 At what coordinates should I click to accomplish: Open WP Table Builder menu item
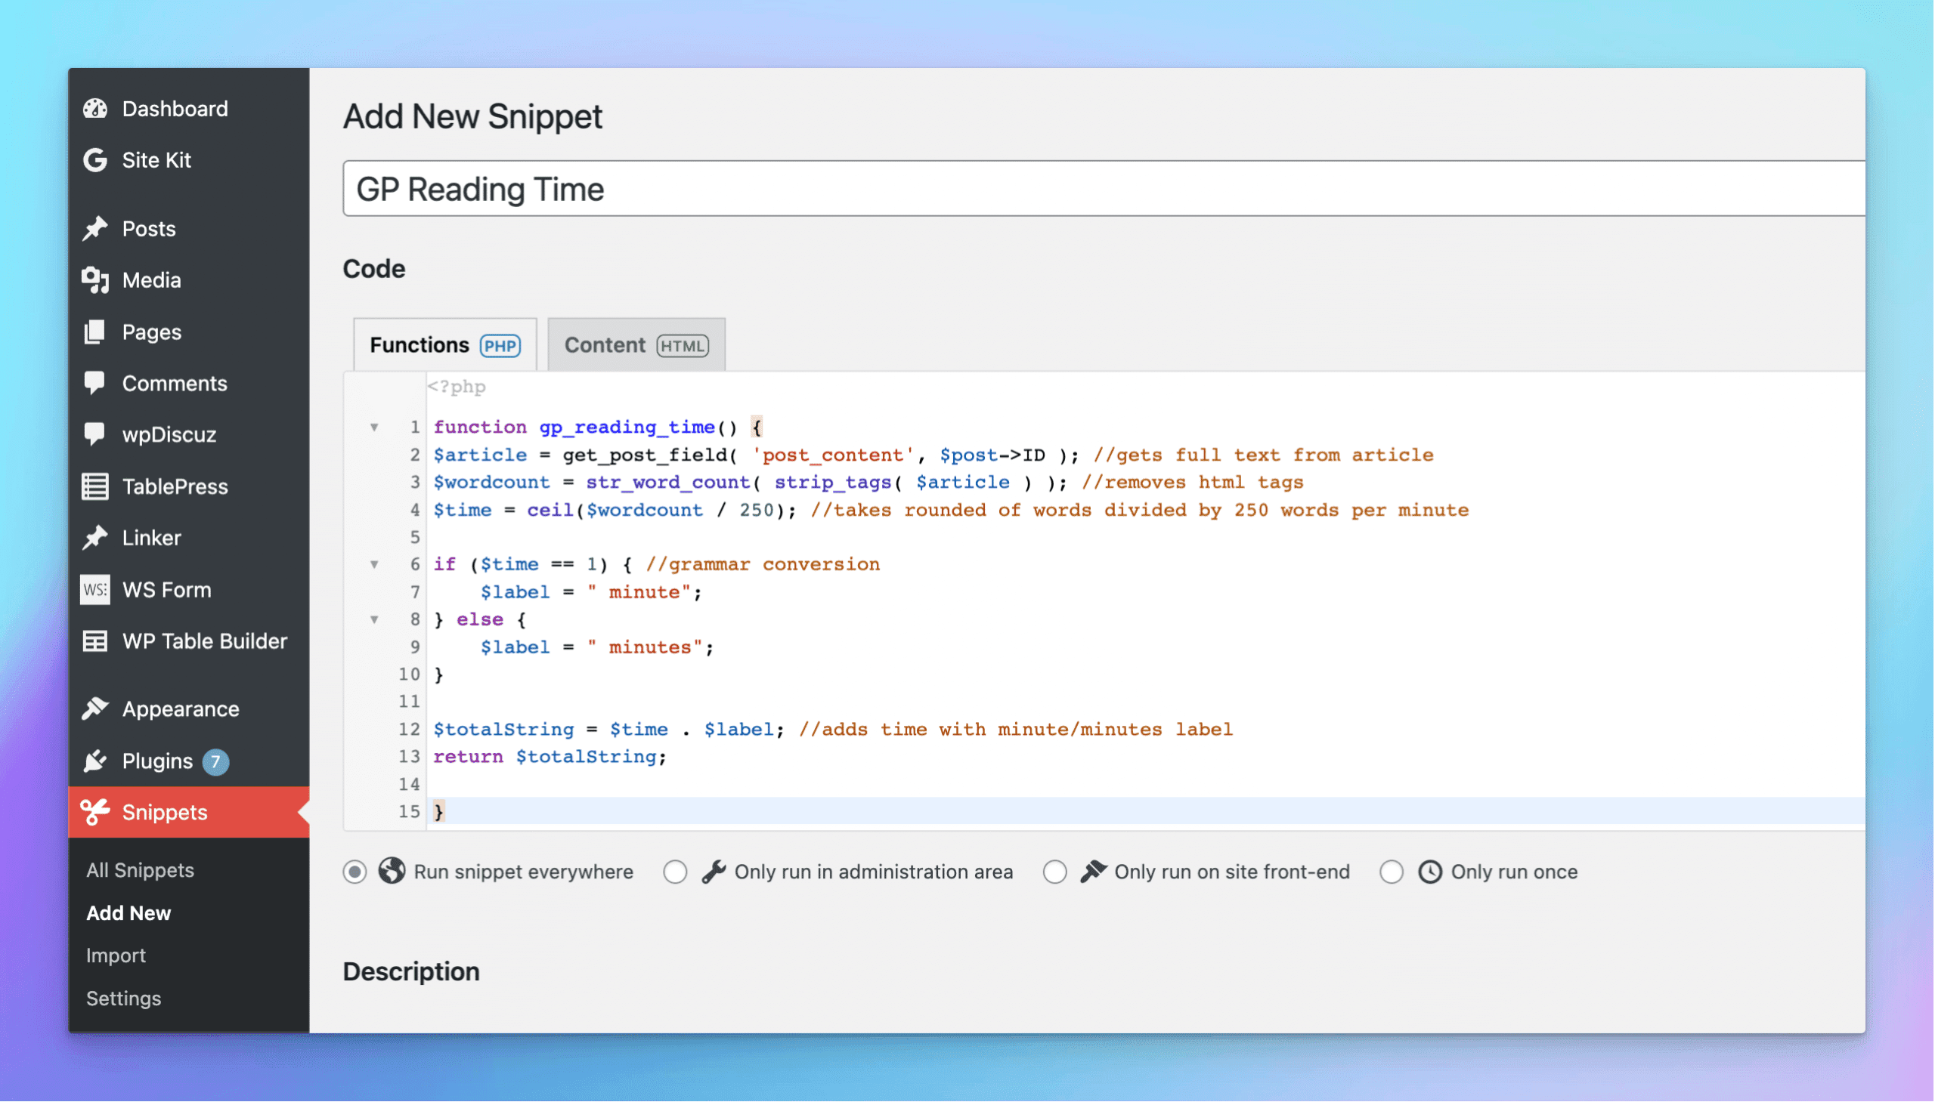(189, 642)
